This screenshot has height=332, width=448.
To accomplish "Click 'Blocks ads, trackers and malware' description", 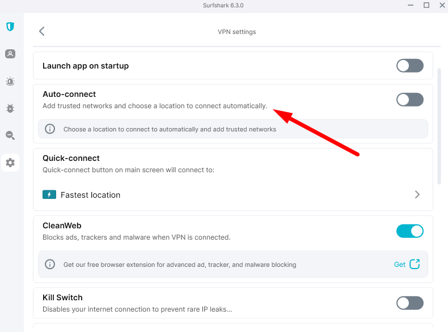I will pos(136,237).
